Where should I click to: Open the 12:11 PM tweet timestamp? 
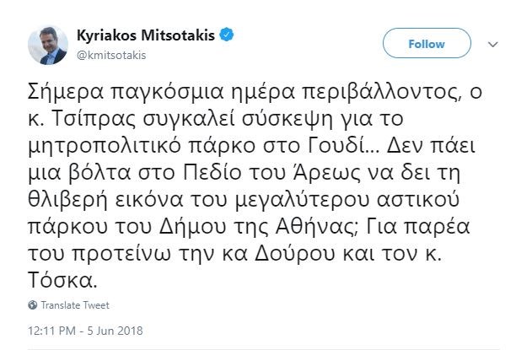(x=51, y=330)
